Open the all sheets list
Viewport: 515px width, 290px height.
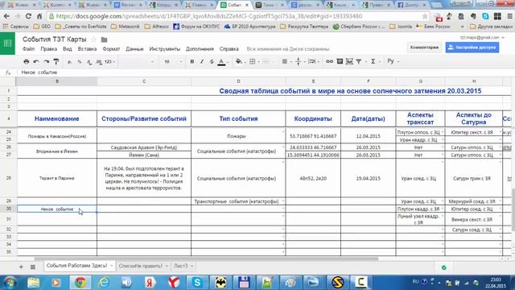(x=33, y=267)
